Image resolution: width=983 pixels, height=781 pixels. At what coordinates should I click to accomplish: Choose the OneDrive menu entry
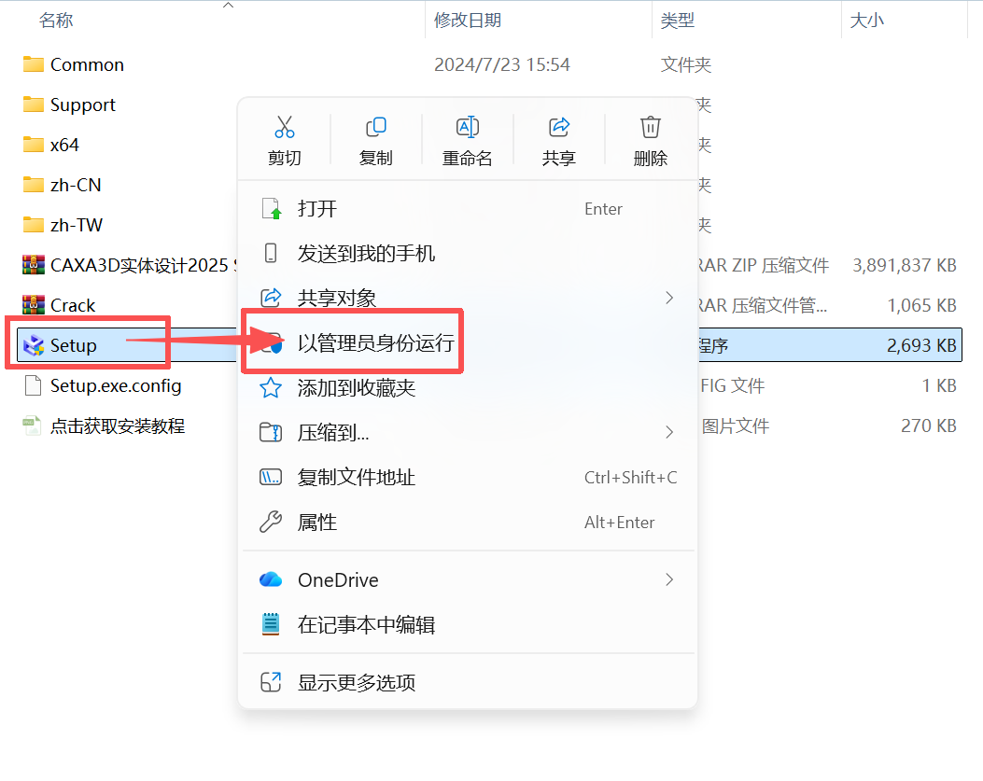[x=467, y=579]
